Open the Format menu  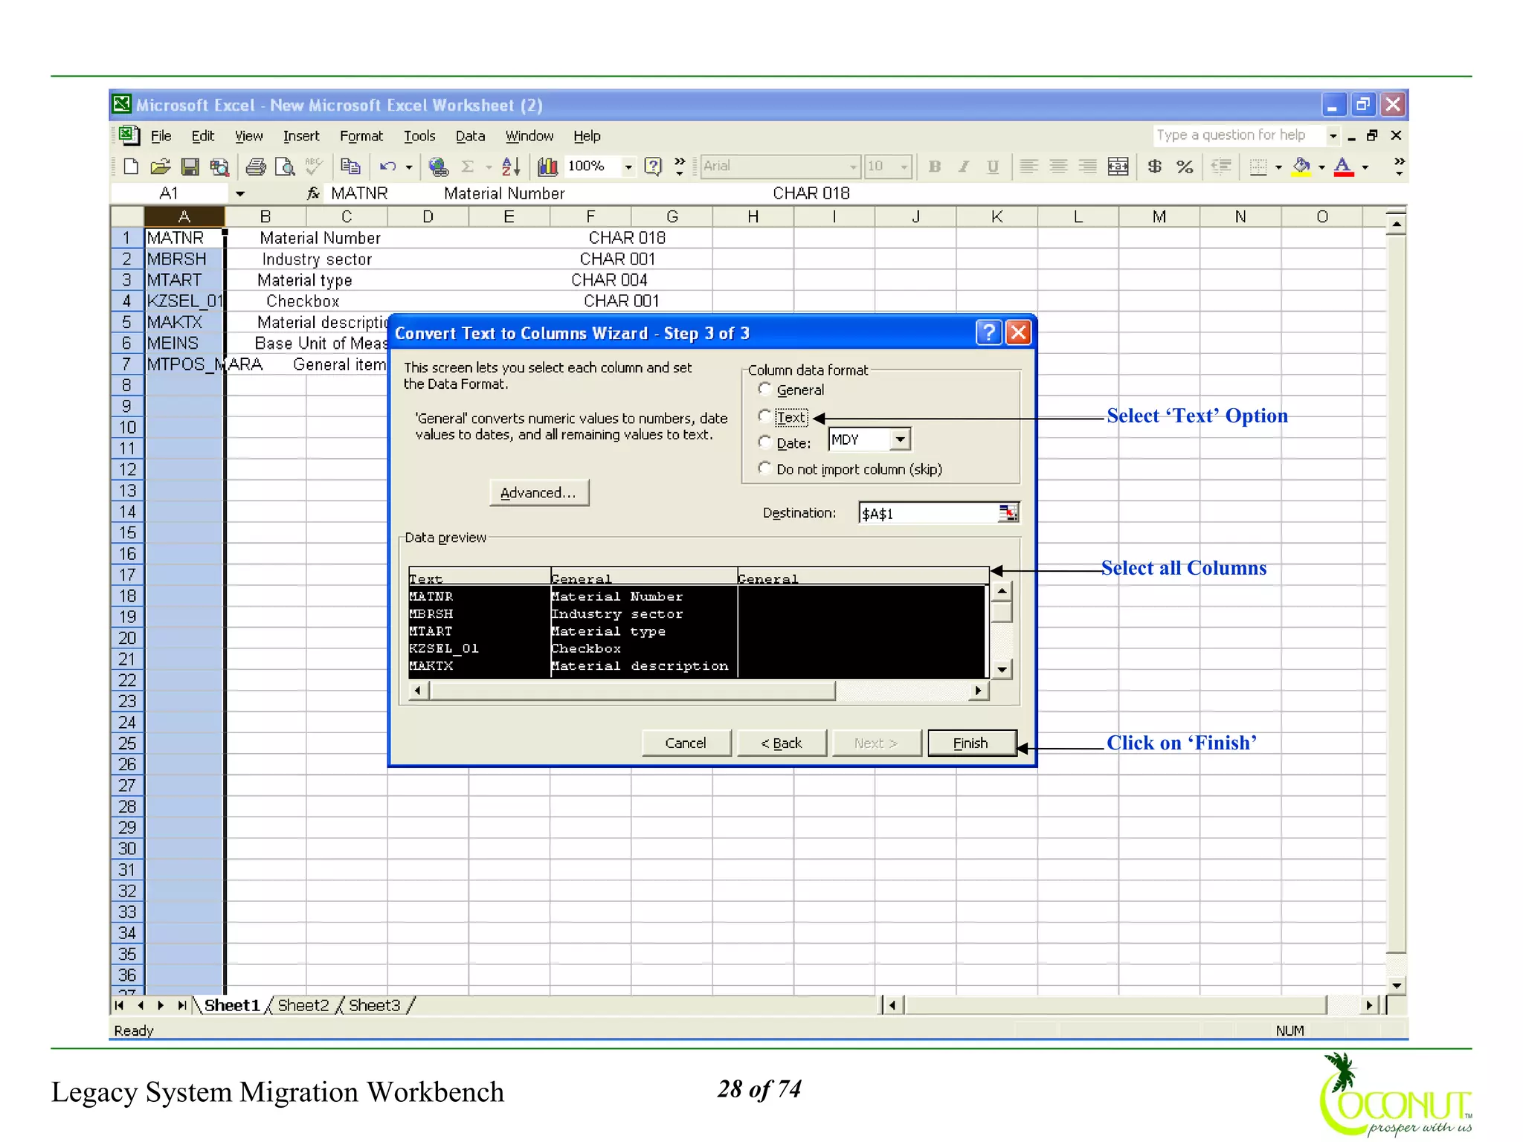pos(361,136)
